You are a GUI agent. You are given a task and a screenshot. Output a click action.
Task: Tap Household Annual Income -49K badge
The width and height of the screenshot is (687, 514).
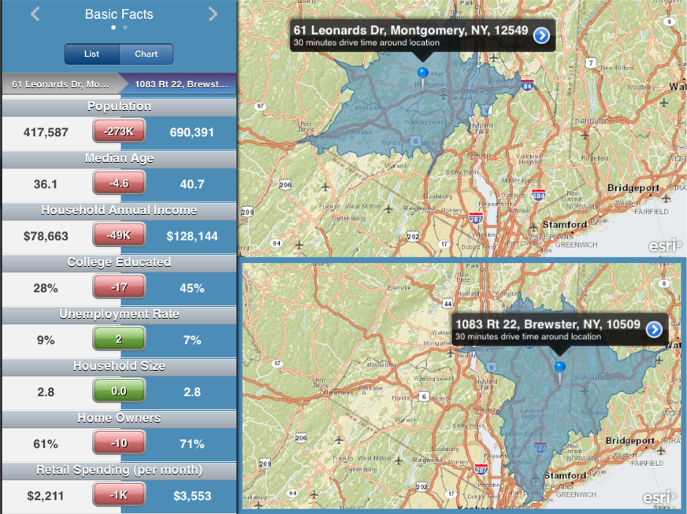(x=119, y=236)
